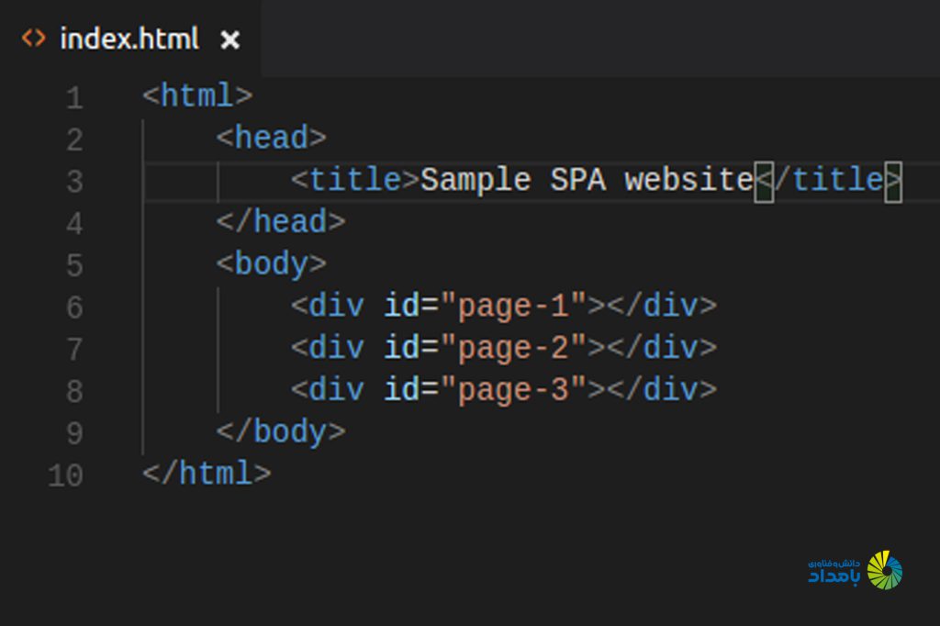Click the text 'Sample SPA website'

click(587, 180)
